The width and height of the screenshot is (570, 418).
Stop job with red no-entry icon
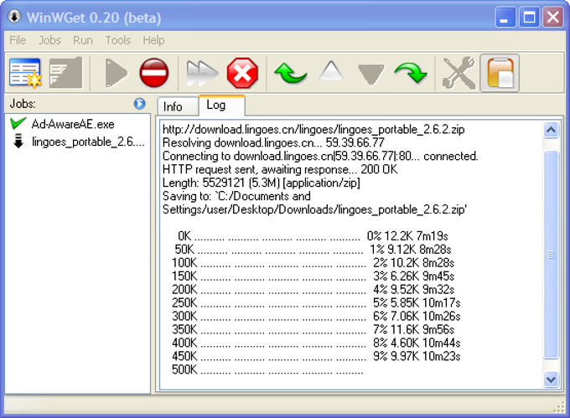[x=153, y=73]
